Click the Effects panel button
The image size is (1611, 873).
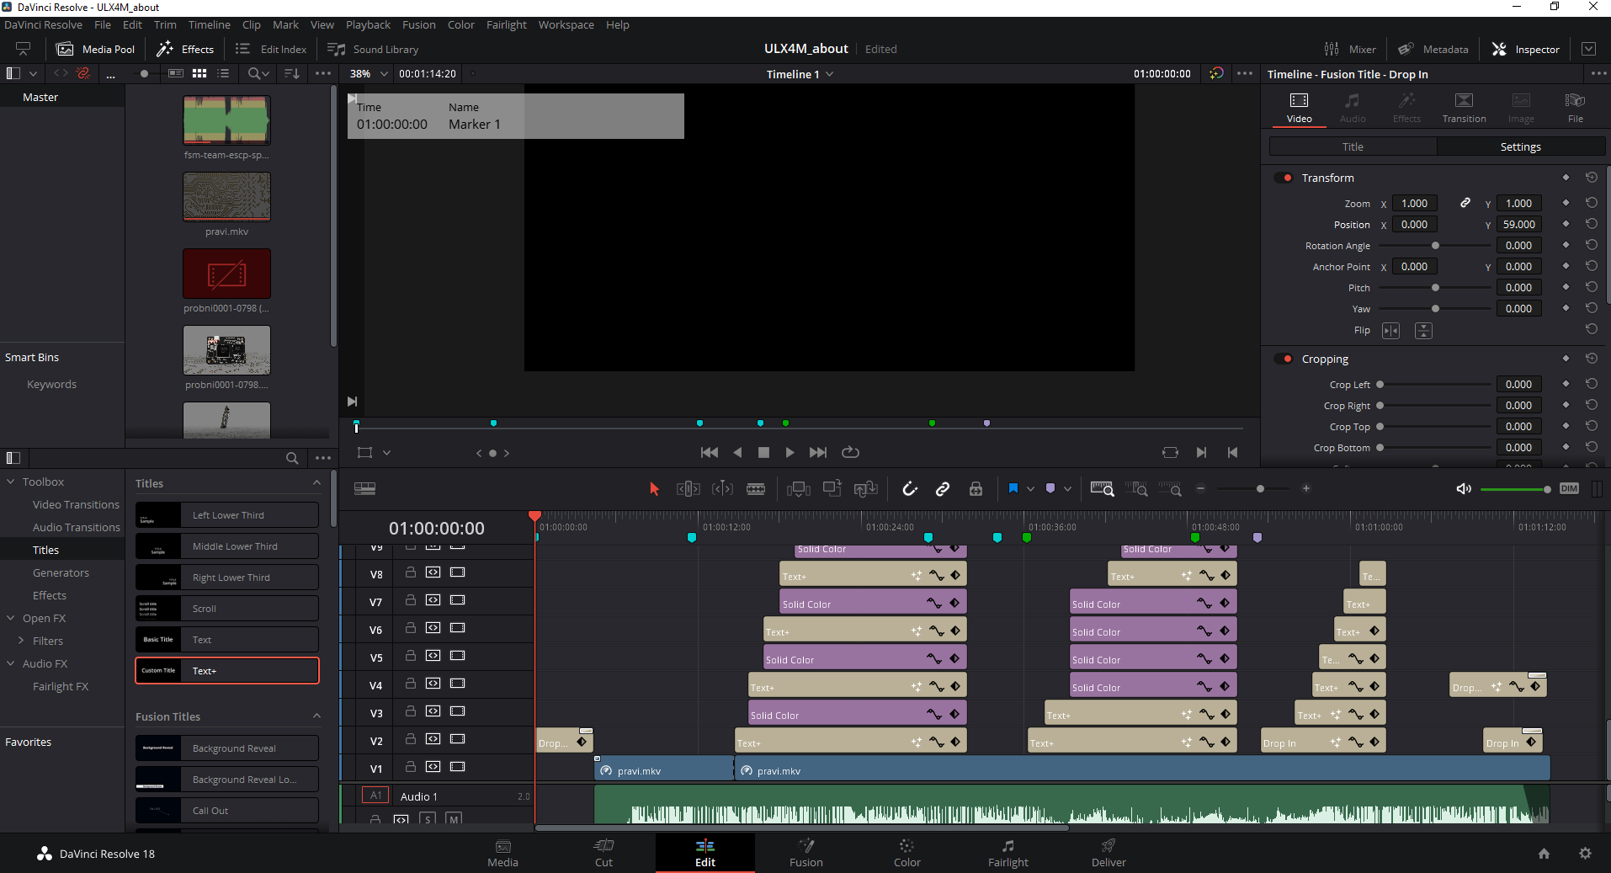186,50
